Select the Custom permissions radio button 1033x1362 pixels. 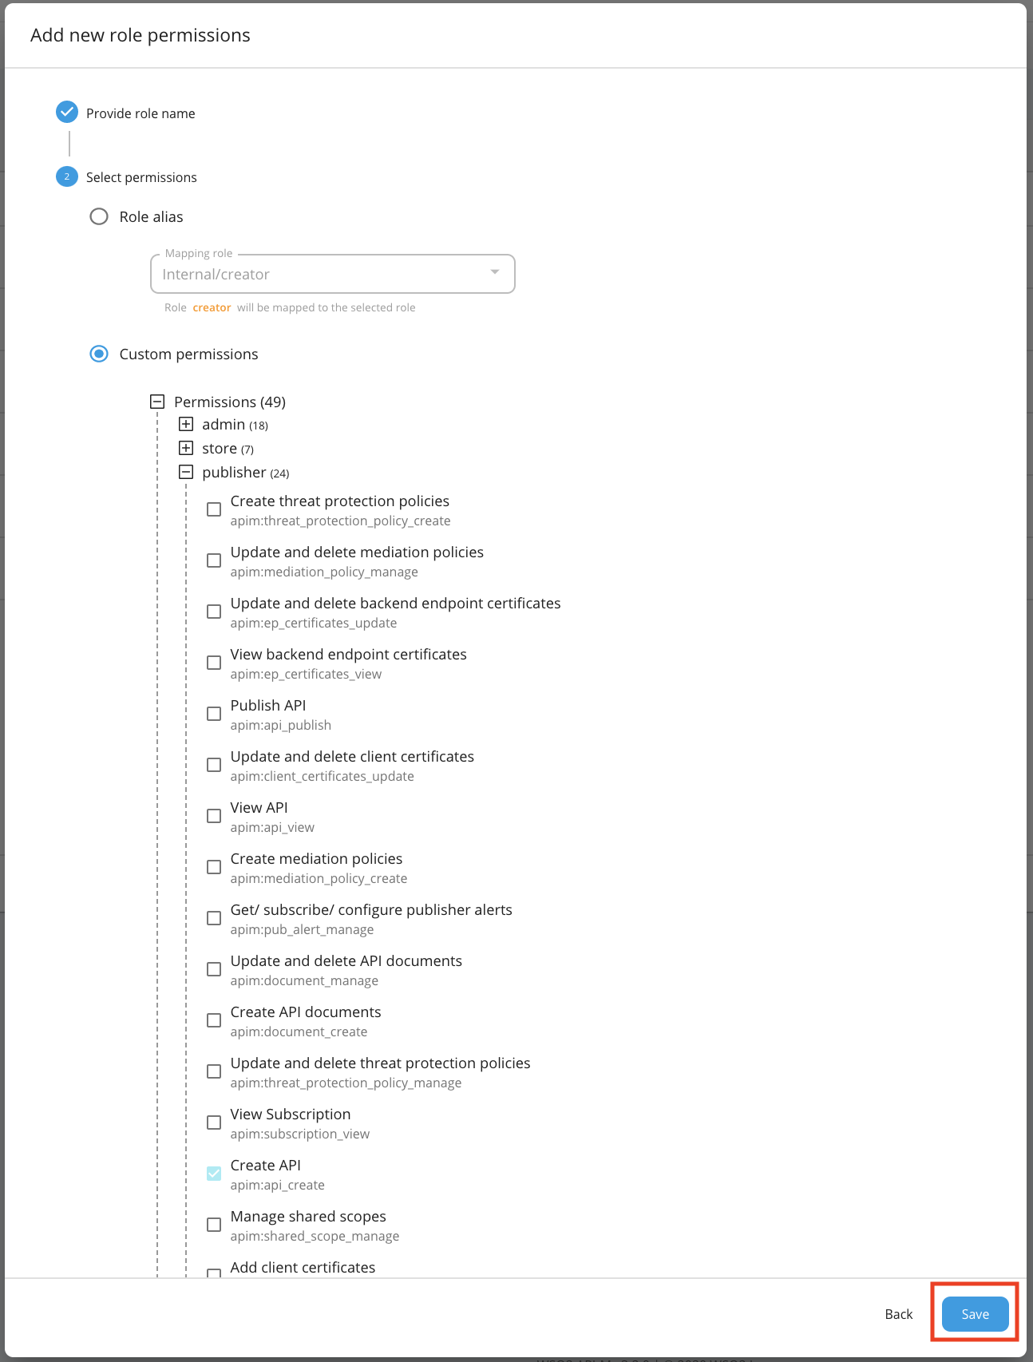click(99, 354)
